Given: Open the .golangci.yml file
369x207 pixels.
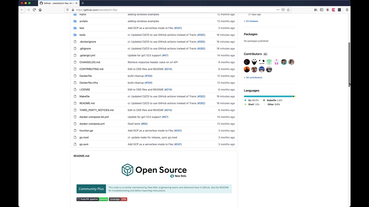Looking at the screenshot, I should (87, 55).
